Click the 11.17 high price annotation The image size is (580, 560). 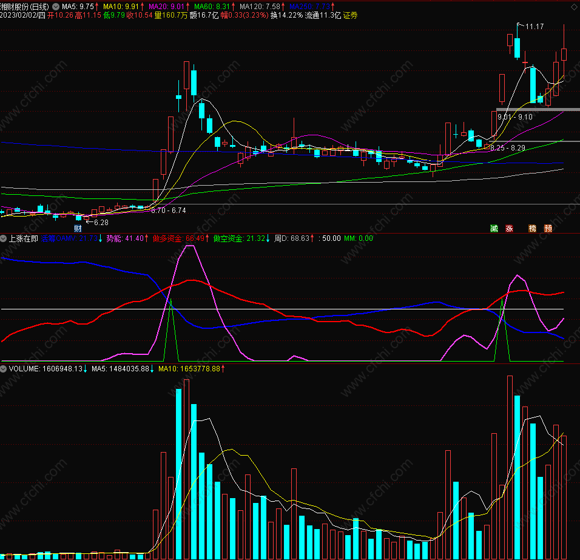coord(534,27)
